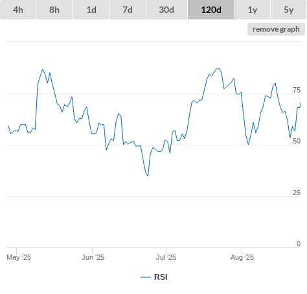Click the 75 level y-axis label
The width and height of the screenshot is (307, 294).
[297, 90]
